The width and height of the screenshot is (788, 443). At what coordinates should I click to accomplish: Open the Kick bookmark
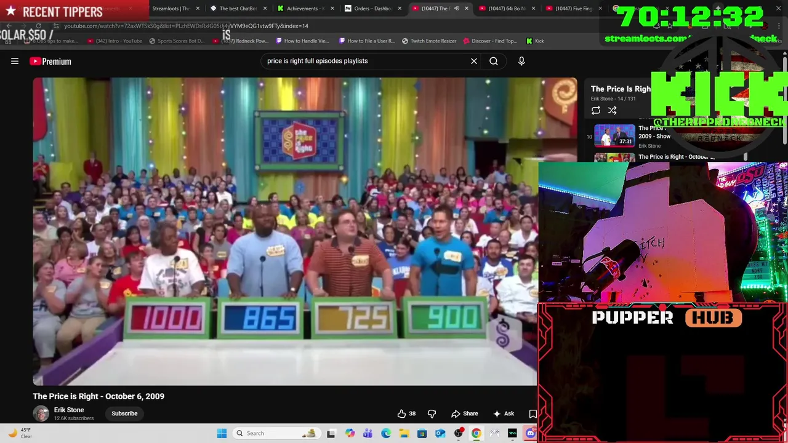535,41
